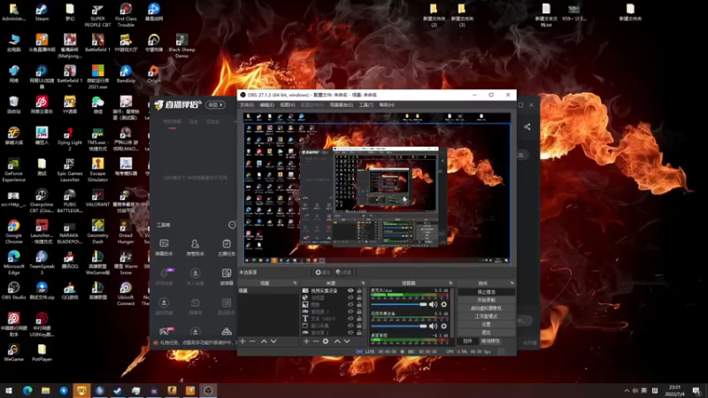The width and height of the screenshot is (708, 398).
Task: Click the share icon in 直播伴侣 window
Action: [527, 126]
